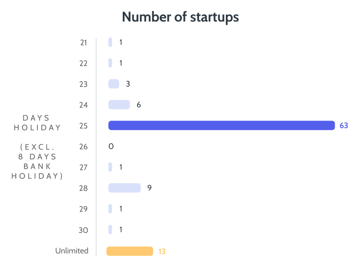The width and height of the screenshot is (361, 267).
Task: Select the small bar for 22 days
Action: (110, 63)
